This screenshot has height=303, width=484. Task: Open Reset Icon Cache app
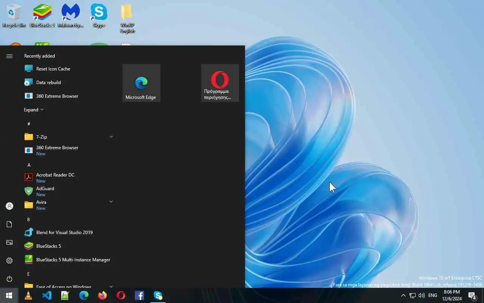(68, 69)
